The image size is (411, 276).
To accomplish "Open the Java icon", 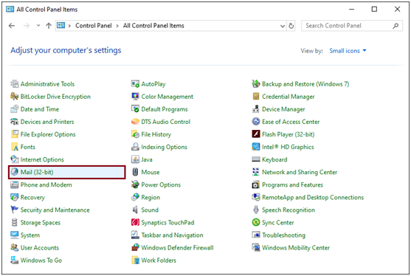I will [x=135, y=159].
